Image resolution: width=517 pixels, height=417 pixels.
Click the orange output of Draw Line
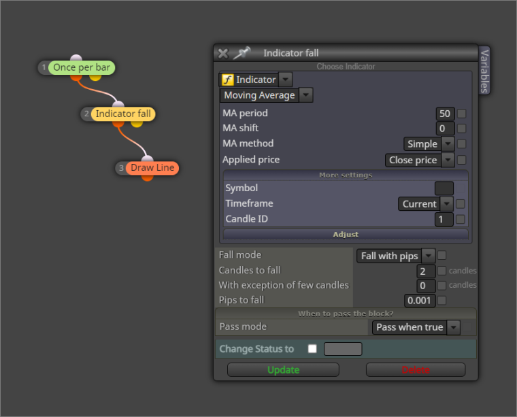(147, 178)
